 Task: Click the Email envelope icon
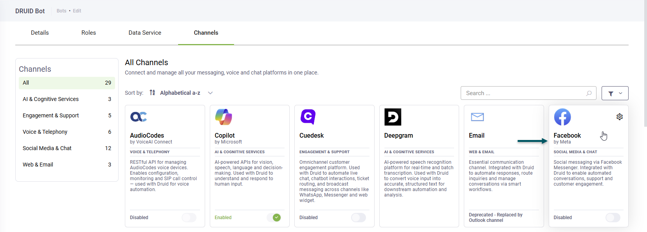point(477,117)
